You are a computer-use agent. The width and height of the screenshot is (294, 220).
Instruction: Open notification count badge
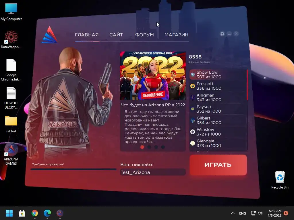pyautogui.click(x=286, y=213)
